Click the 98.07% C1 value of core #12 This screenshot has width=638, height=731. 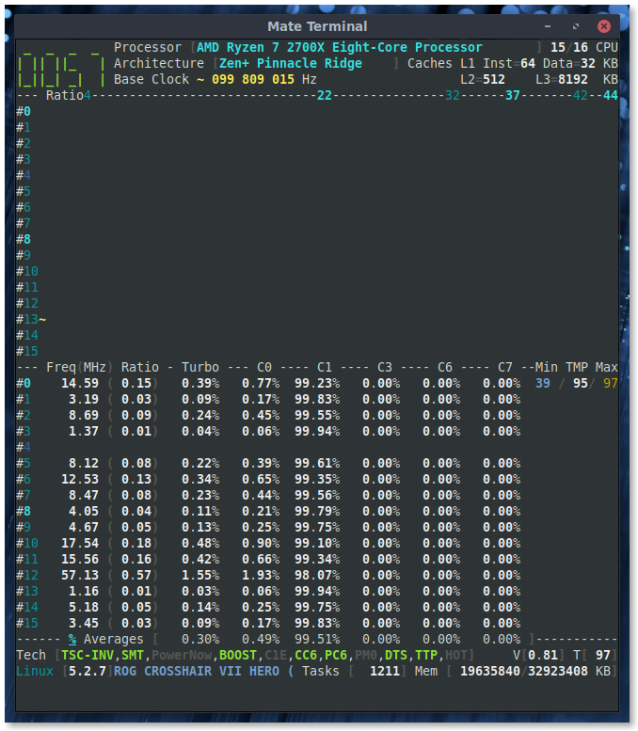point(317,575)
